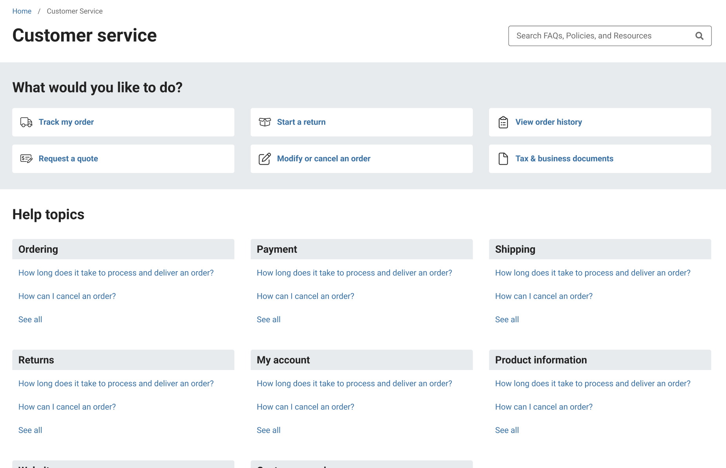This screenshot has height=468, width=726.
Task: Select Start a return
Action: click(301, 122)
